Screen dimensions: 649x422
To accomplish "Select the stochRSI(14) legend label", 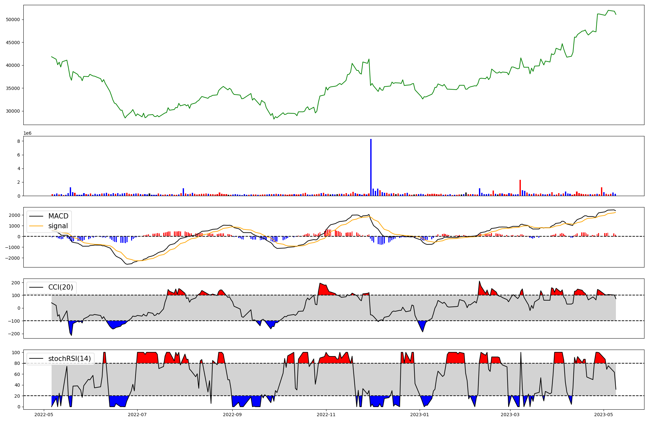I will (x=69, y=359).
